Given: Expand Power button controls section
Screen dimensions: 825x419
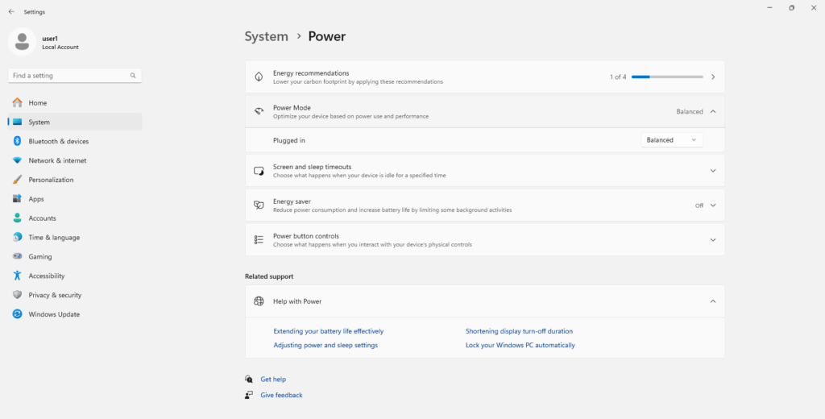Looking at the screenshot, I should (x=712, y=240).
